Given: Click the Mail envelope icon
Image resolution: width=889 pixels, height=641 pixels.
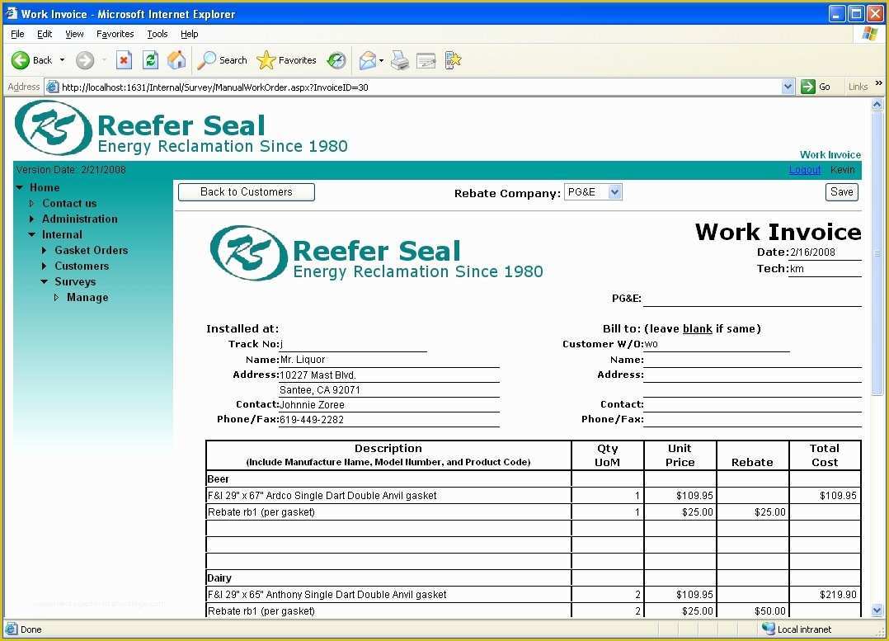Looking at the screenshot, I should pos(366,60).
